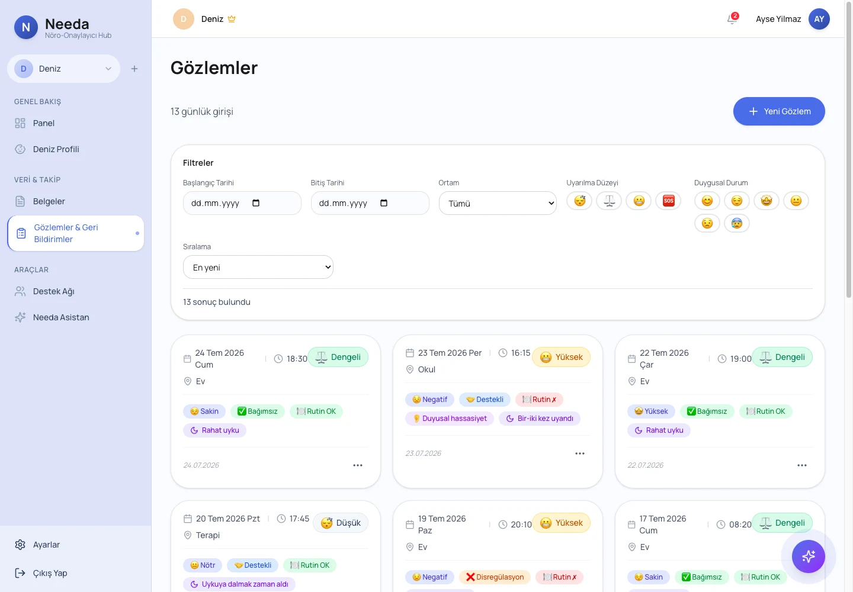Viewport: 853px width, 592px height.
Task: Click the Destek Ağı people icon
Action: (x=20, y=291)
